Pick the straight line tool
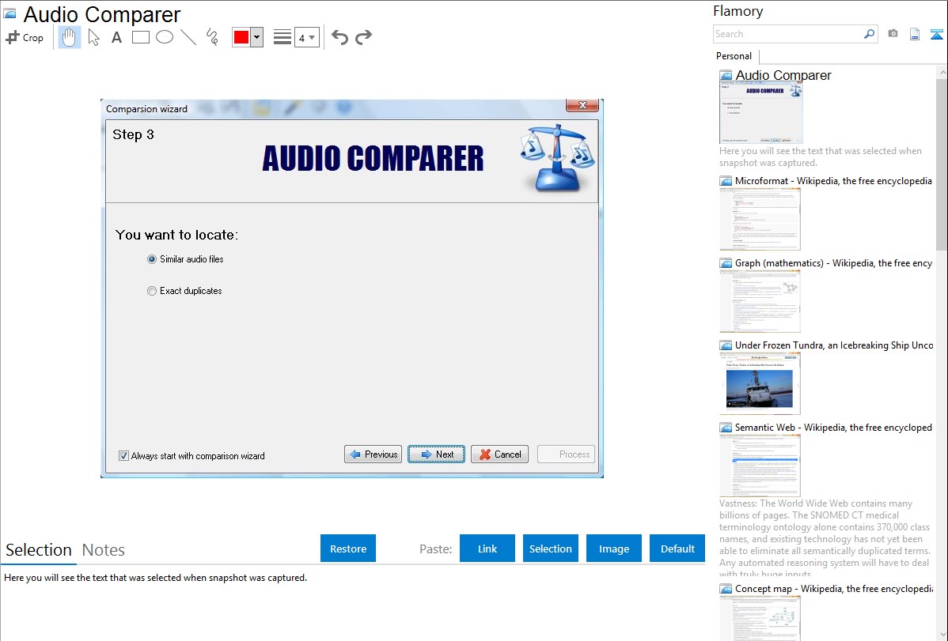Image resolution: width=948 pixels, height=641 pixels. coord(188,37)
